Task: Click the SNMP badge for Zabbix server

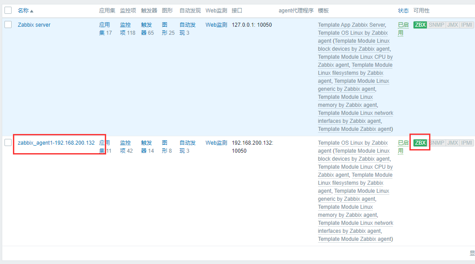Action: (436, 25)
